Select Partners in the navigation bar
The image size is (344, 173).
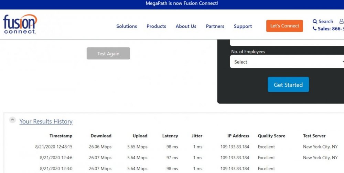pyautogui.click(x=215, y=26)
